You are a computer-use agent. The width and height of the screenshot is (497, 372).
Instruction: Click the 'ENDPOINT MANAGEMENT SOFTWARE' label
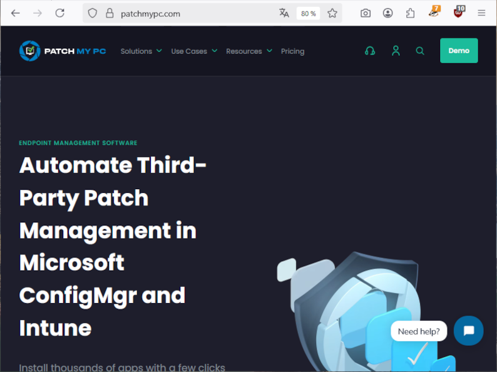(x=78, y=143)
